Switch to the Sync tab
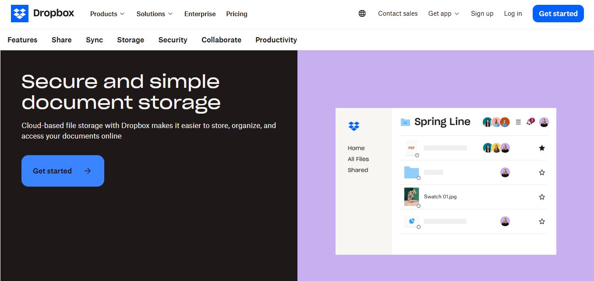Screen dimensions: 594x281 click(94, 40)
